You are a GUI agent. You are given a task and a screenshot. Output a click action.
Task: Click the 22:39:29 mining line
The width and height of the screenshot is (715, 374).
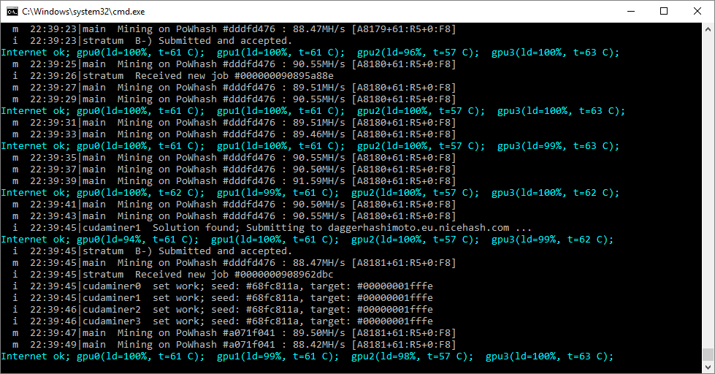tap(234, 99)
